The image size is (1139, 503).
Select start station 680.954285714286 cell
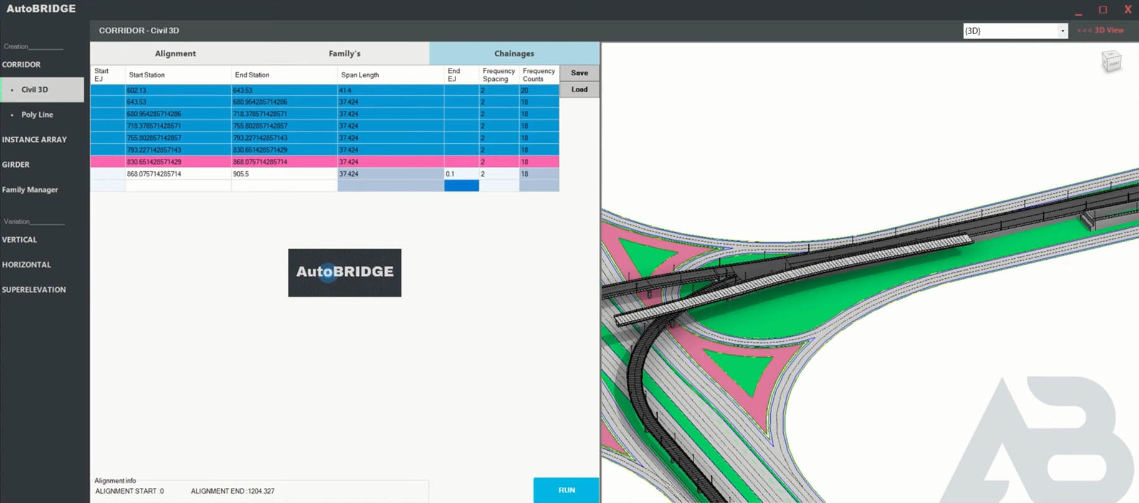[x=178, y=114]
